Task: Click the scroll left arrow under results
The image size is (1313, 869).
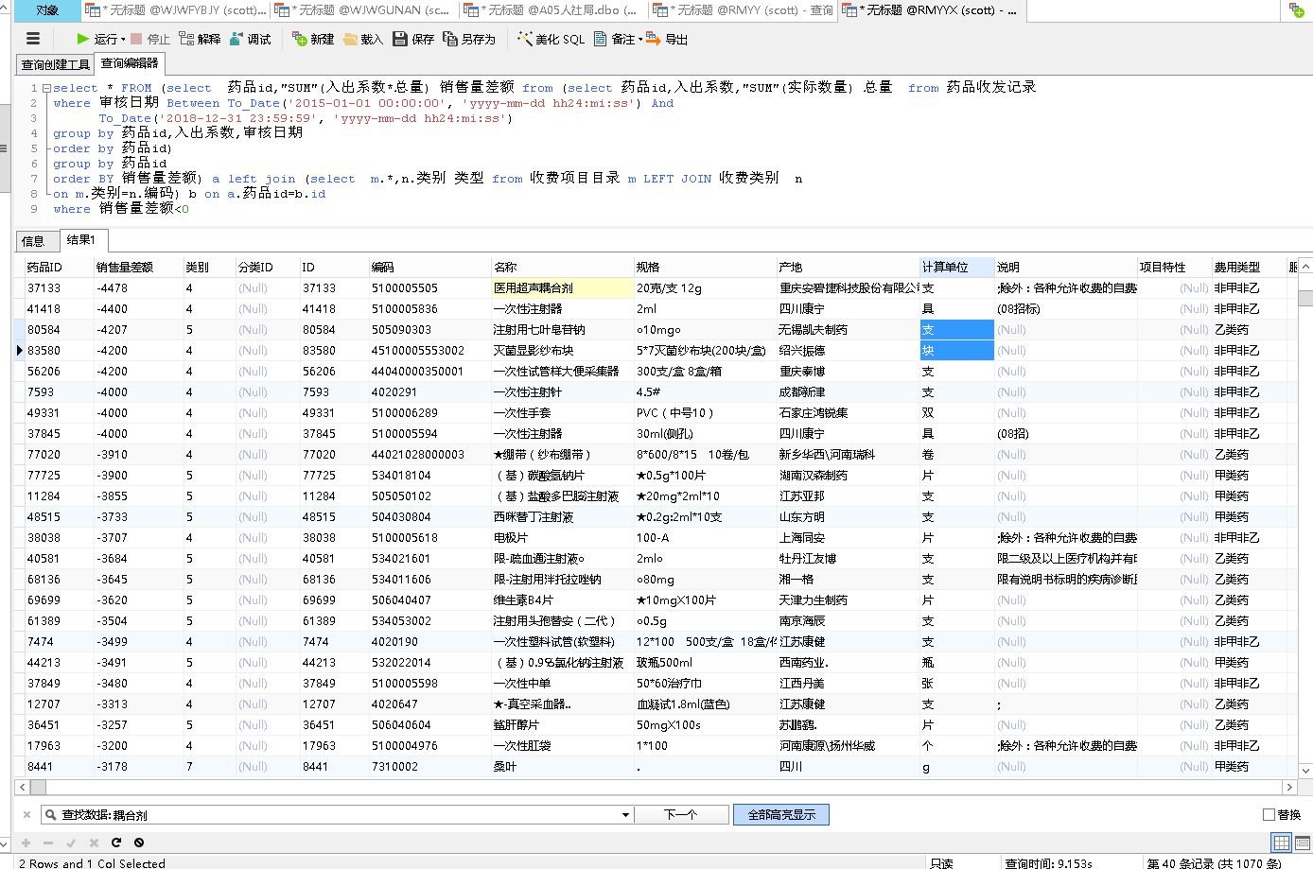Action: tap(23, 787)
